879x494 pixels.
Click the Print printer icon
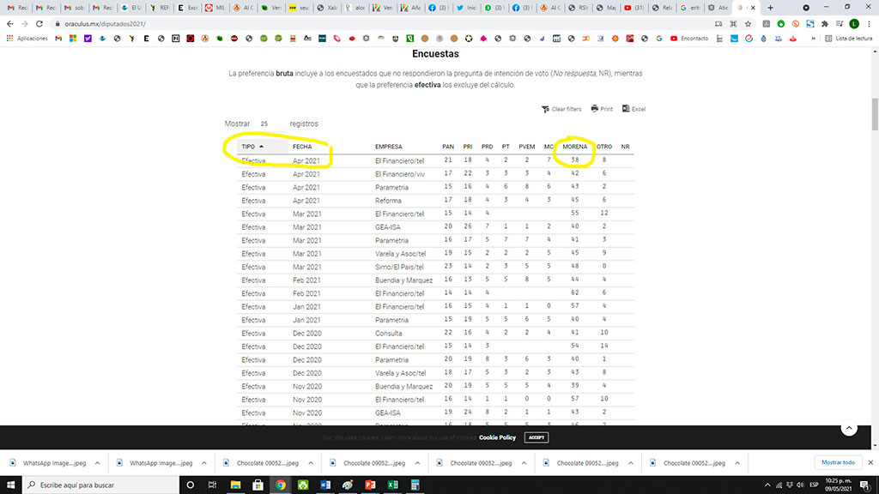(594, 109)
